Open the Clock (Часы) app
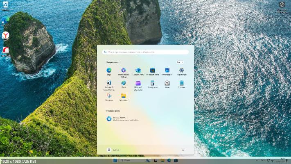 pos(167,84)
